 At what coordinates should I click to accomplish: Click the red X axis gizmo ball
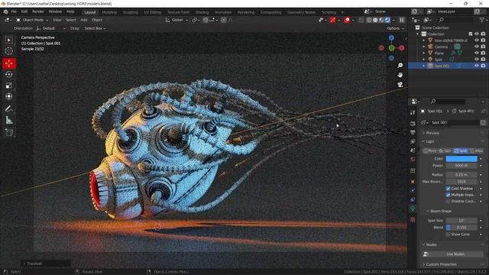(402, 48)
